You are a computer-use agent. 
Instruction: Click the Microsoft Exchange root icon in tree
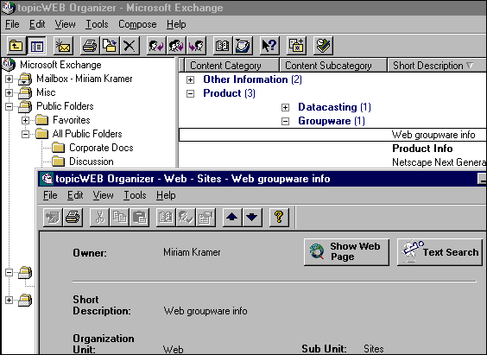click(x=9, y=65)
